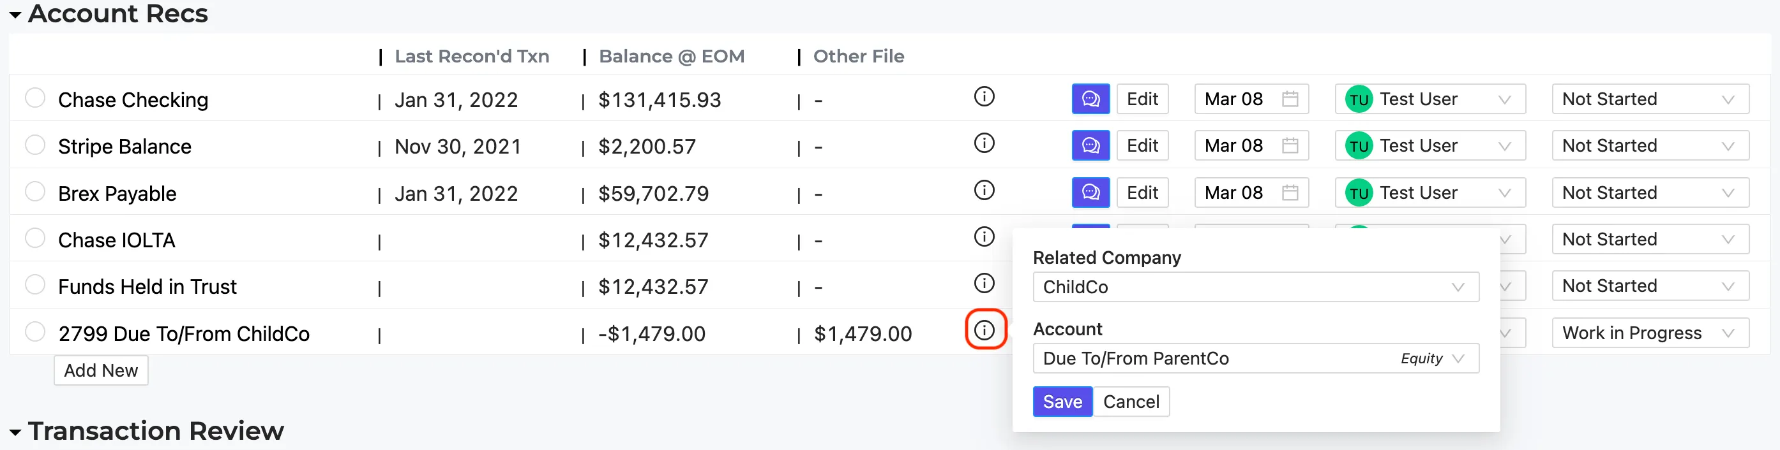Viewport: 1780px width, 450px height.
Task: Open calendar picker in Brex Payable row
Action: pos(1290,192)
